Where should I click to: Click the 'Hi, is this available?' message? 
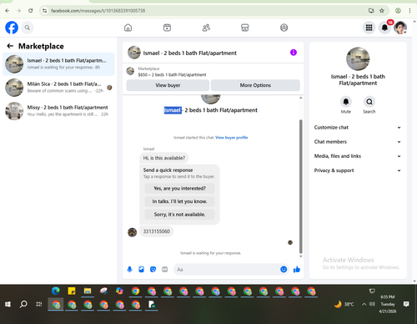(x=164, y=158)
